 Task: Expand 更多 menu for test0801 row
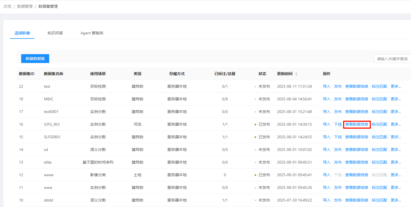396,112
